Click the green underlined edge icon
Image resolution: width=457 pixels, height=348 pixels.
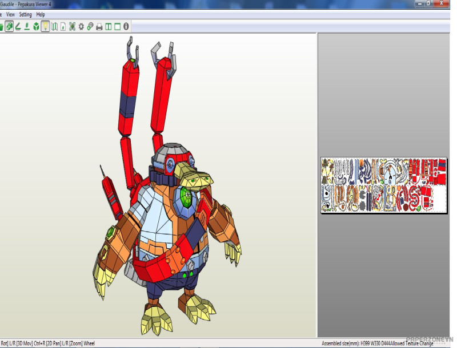27,26
